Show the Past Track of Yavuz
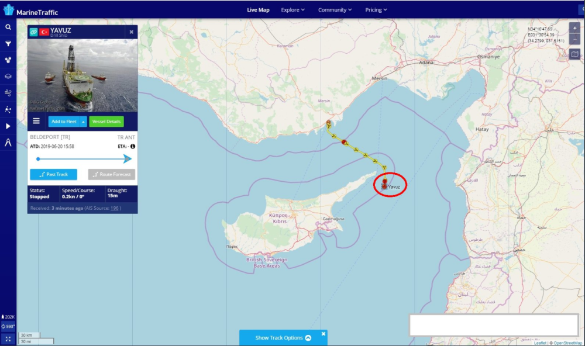585x346 pixels. pyautogui.click(x=53, y=174)
